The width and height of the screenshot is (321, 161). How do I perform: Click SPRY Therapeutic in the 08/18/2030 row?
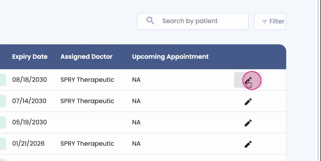(87, 80)
